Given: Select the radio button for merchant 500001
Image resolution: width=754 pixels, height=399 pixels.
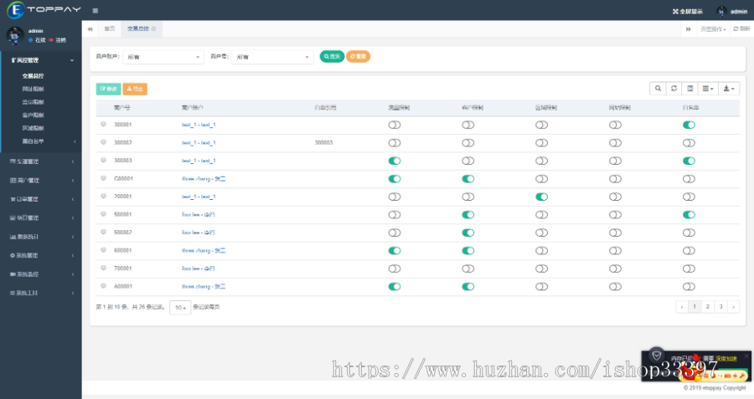Looking at the screenshot, I should coord(103,214).
